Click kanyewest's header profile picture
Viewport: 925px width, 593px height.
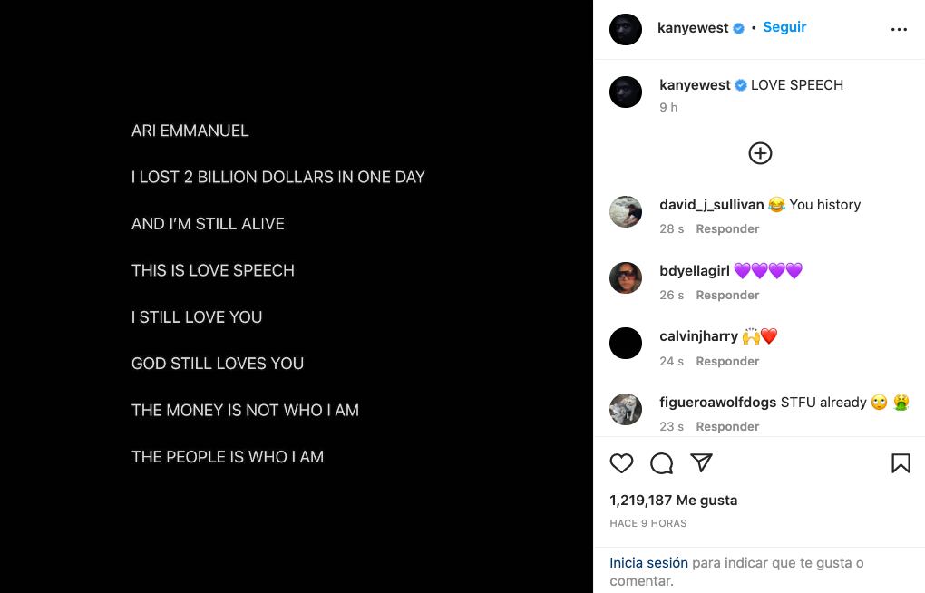click(626, 27)
